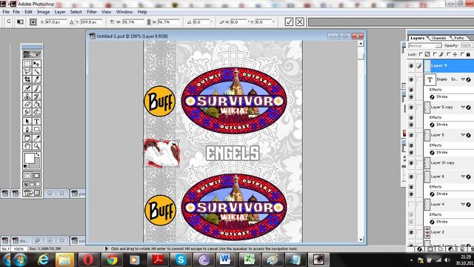Open the Filter menu
Viewport: 474px width, 267px height.
pyautogui.click(x=92, y=12)
